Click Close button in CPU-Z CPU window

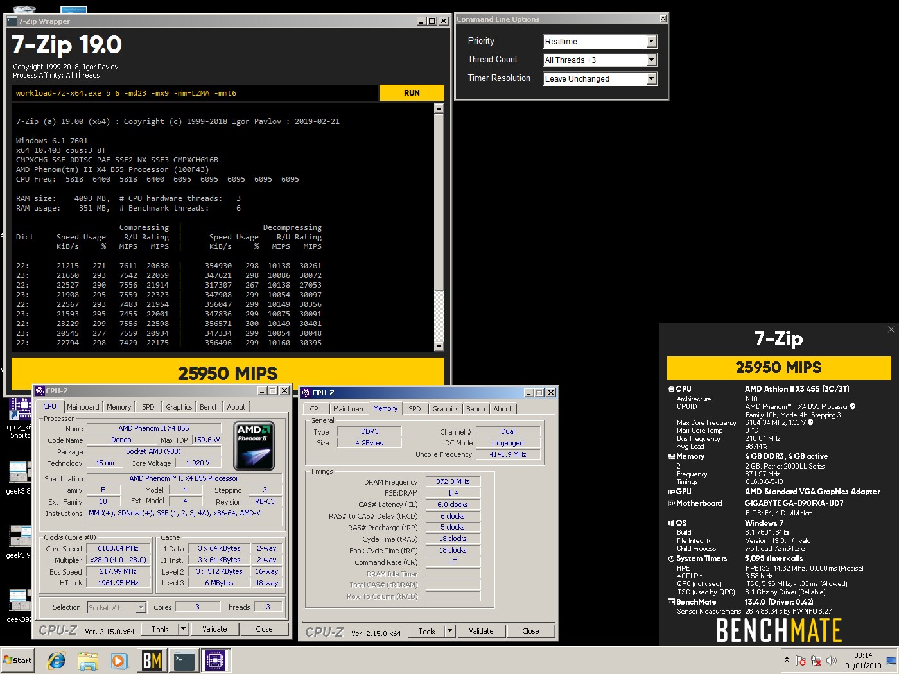(x=264, y=629)
